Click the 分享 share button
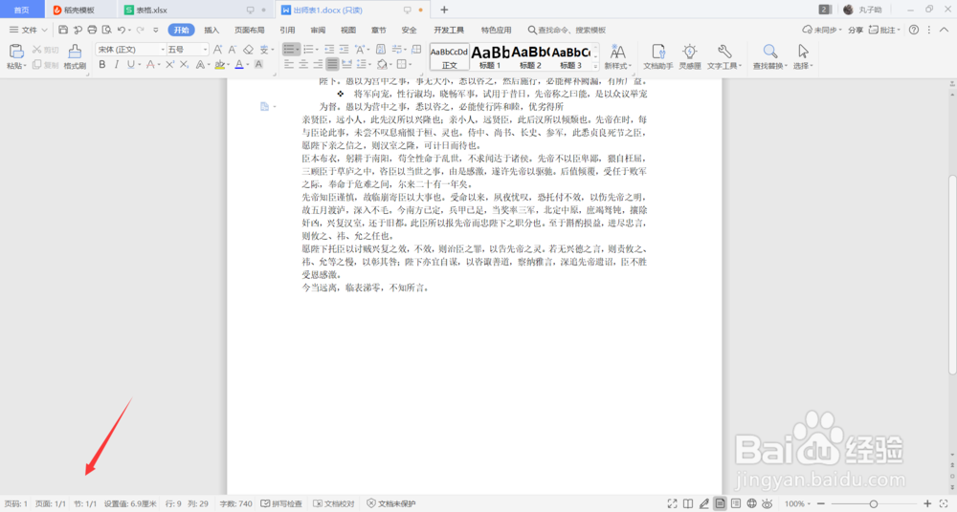 coord(855,30)
